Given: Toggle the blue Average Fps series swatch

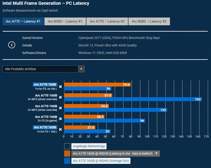Looking at the screenshot, I should [x=67, y=160].
